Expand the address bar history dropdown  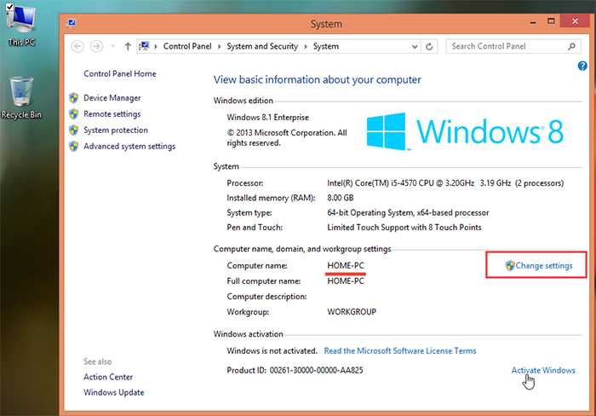pyautogui.click(x=415, y=46)
